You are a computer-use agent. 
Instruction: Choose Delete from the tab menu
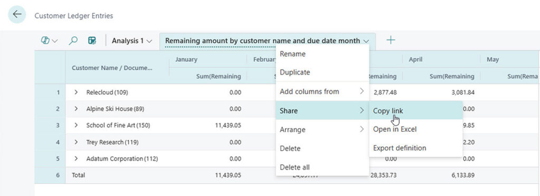(322, 149)
